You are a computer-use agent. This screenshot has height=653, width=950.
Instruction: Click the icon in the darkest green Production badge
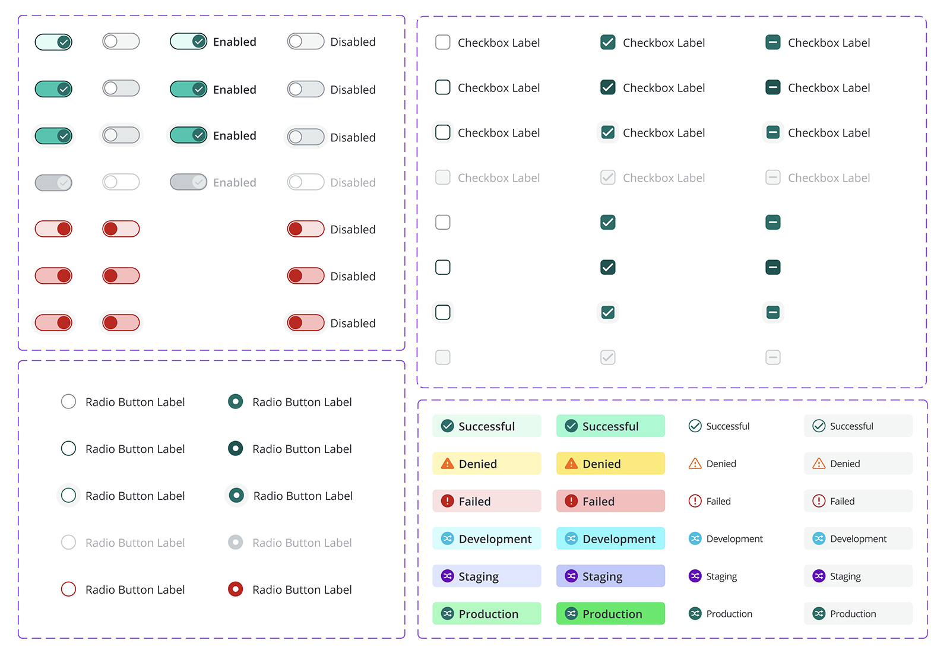571,614
